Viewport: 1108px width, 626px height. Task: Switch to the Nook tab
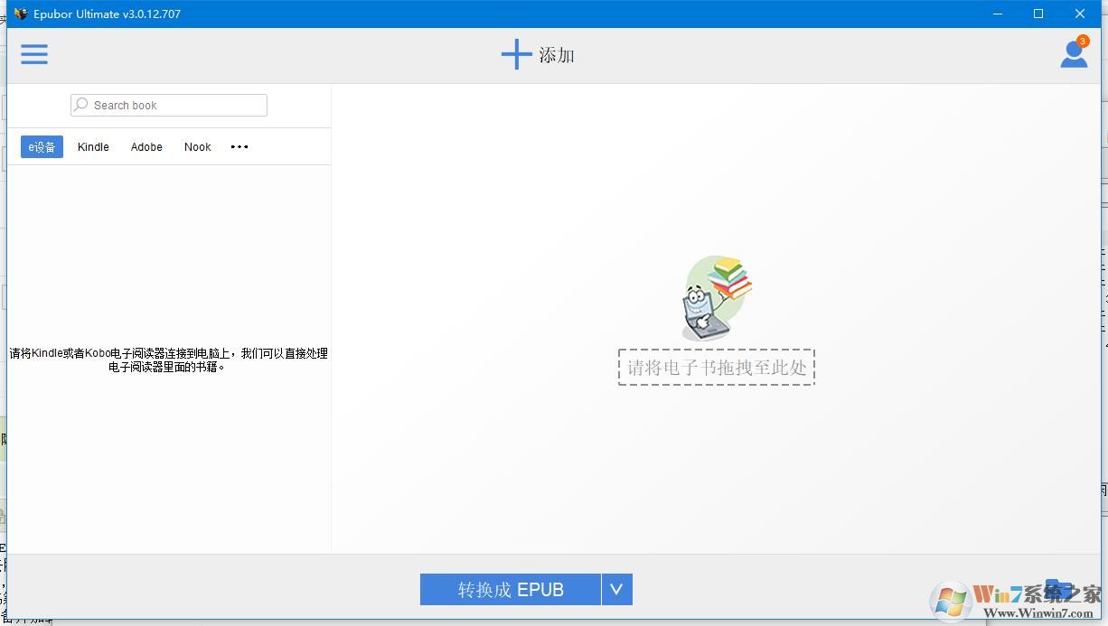(197, 146)
